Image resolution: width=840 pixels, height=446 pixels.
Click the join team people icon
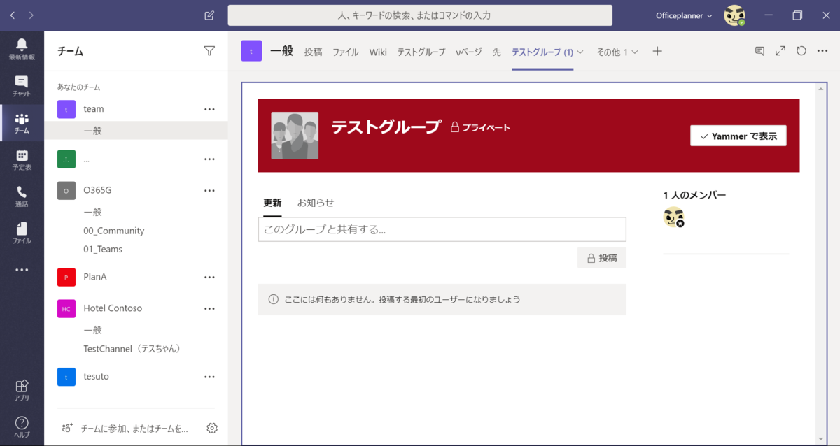(67, 428)
